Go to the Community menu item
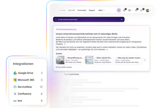Viewport: 163px width, 108px height. click(82, 10)
